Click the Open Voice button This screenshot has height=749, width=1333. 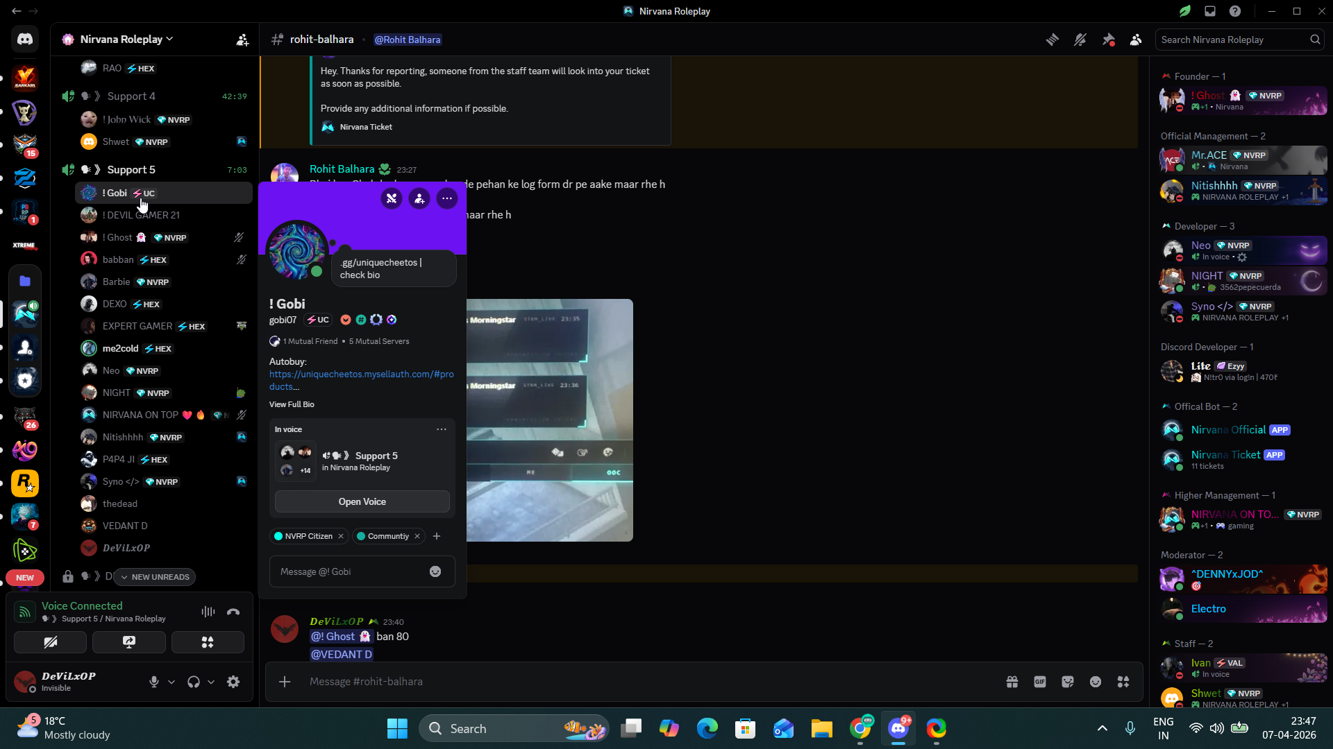pos(362,501)
